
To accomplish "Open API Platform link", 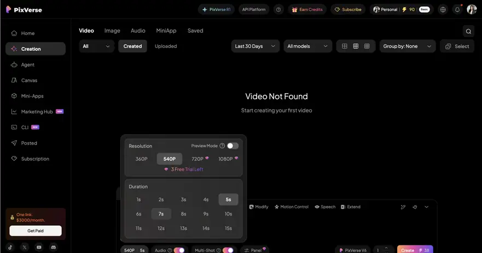I will (x=254, y=9).
